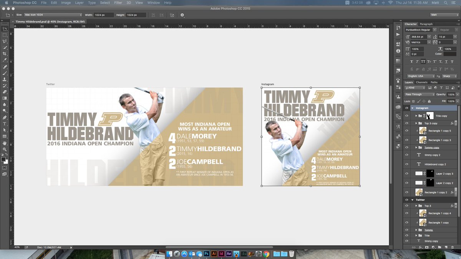Screen dimensions: 461x259
Task: Click the Character panel text Color swatch
Action: click(450, 54)
